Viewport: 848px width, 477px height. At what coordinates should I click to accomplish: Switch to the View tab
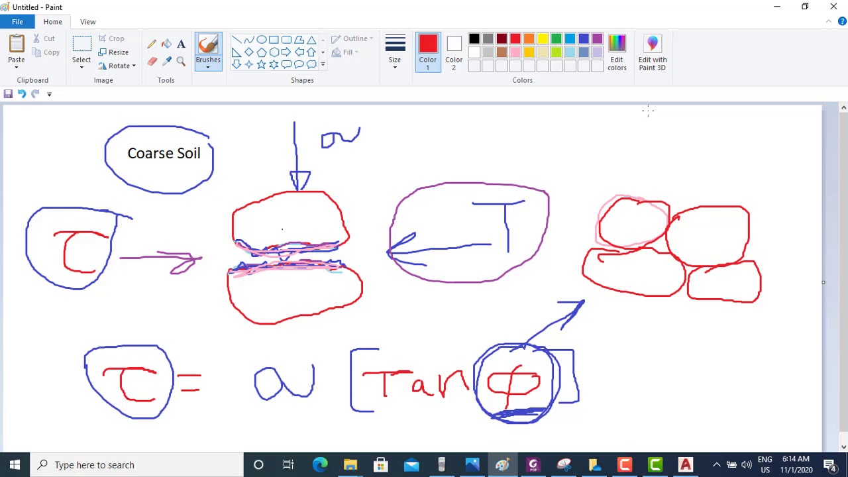[87, 22]
